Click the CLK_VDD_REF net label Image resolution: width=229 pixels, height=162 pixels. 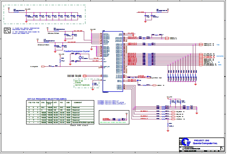click(x=71, y=42)
